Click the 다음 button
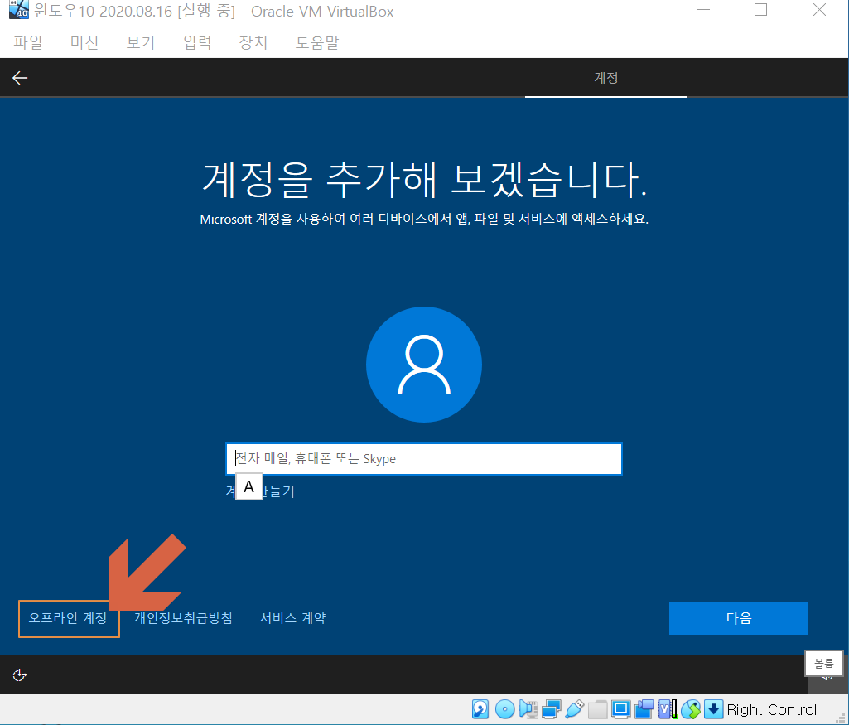This screenshot has width=849, height=725. click(739, 618)
